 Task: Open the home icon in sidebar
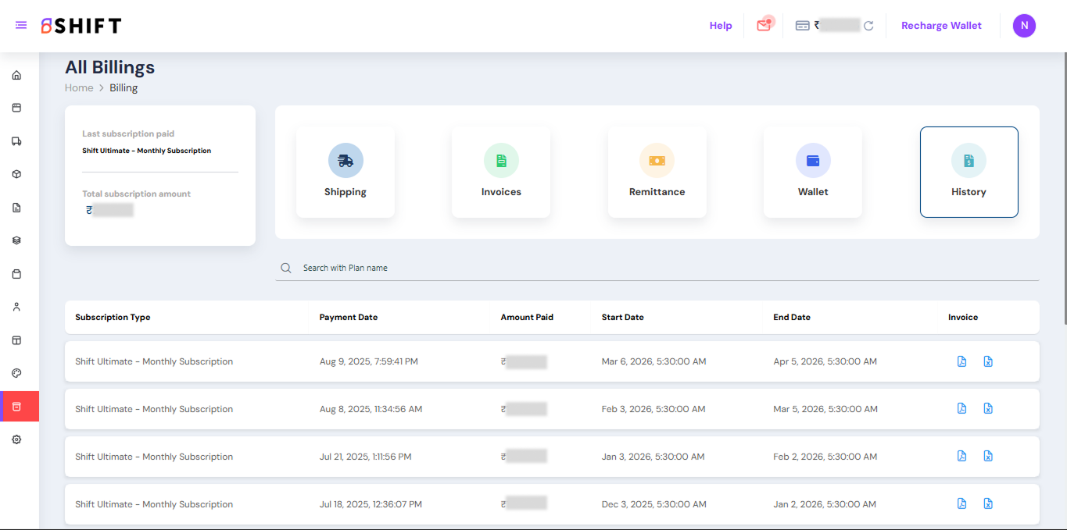pos(16,76)
